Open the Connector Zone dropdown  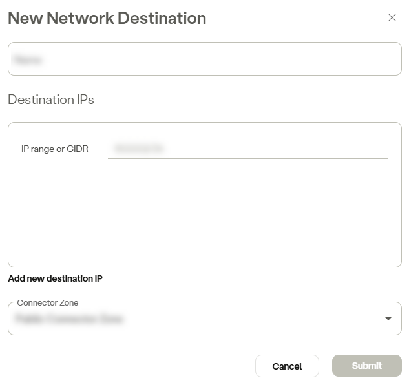coord(204,319)
